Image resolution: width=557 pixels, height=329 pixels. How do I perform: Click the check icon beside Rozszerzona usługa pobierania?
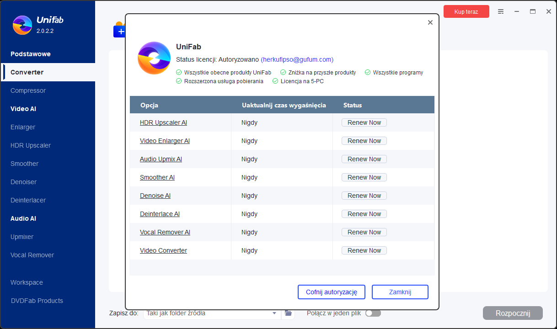[179, 81]
